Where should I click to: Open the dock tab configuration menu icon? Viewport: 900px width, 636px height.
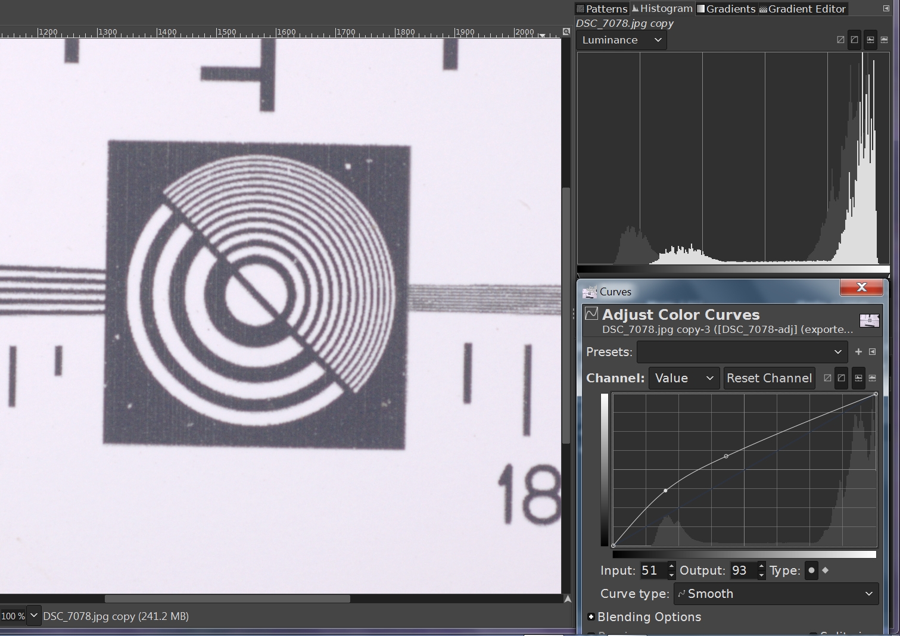(x=886, y=8)
